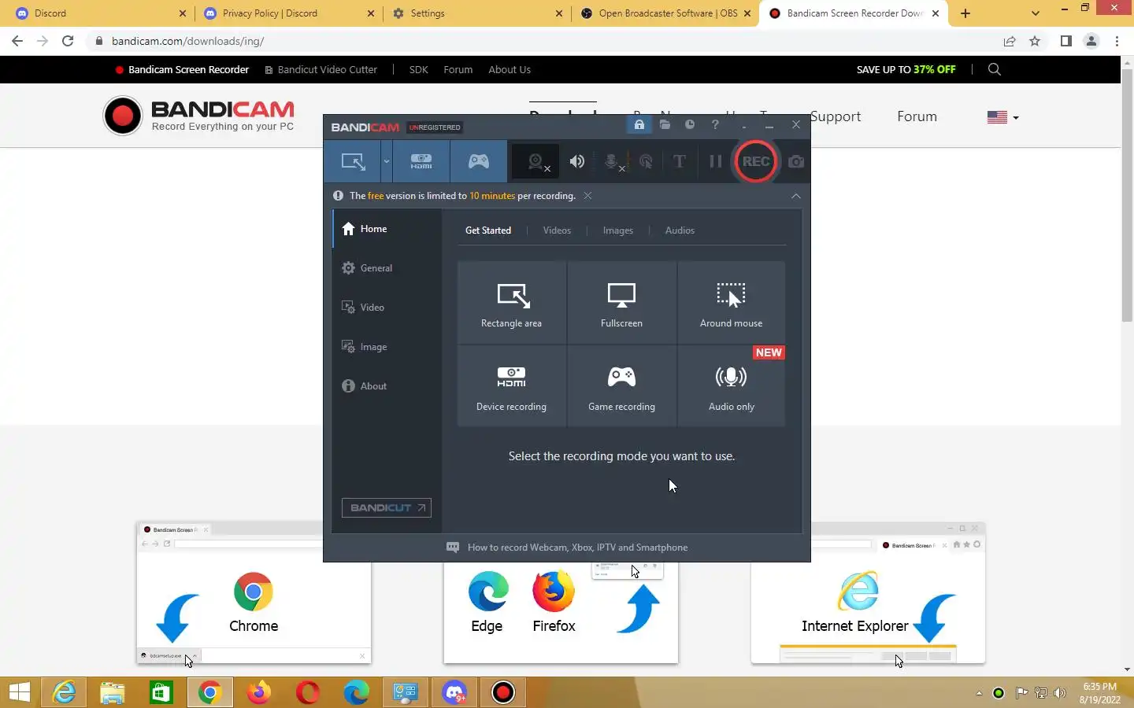Open Bandicam help question mark icon

pos(715,125)
